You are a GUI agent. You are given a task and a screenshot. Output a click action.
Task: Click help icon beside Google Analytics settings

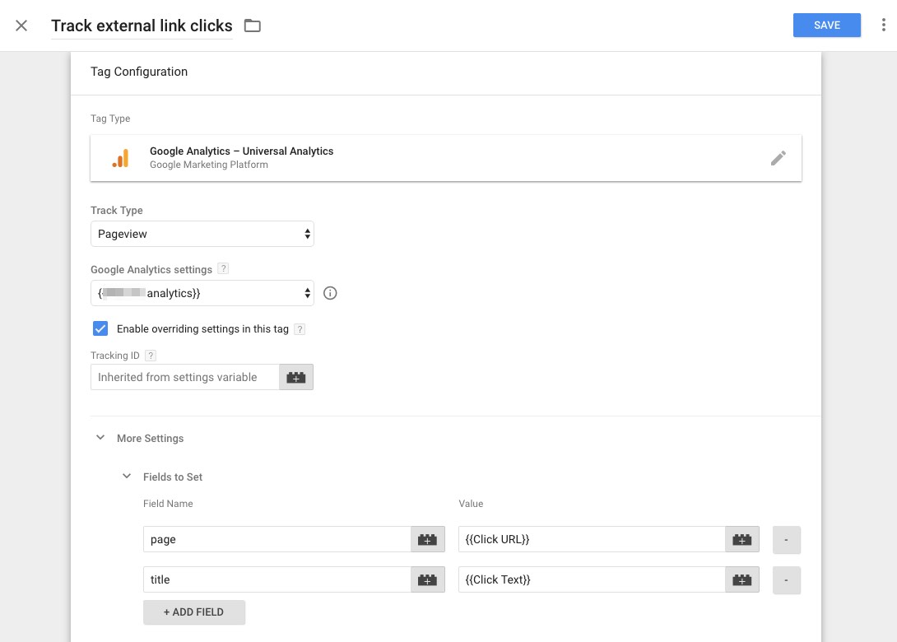click(x=223, y=269)
